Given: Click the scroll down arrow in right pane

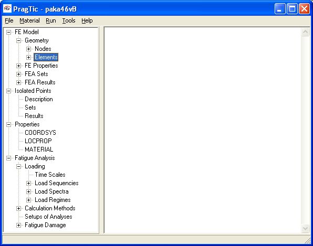Looking at the screenshot, I should pos(305,229).
